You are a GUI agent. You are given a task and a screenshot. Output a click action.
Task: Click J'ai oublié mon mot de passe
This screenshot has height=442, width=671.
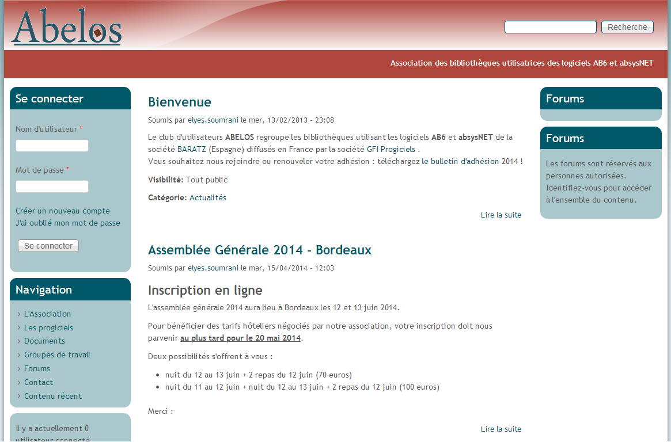(x=68, y=223)
